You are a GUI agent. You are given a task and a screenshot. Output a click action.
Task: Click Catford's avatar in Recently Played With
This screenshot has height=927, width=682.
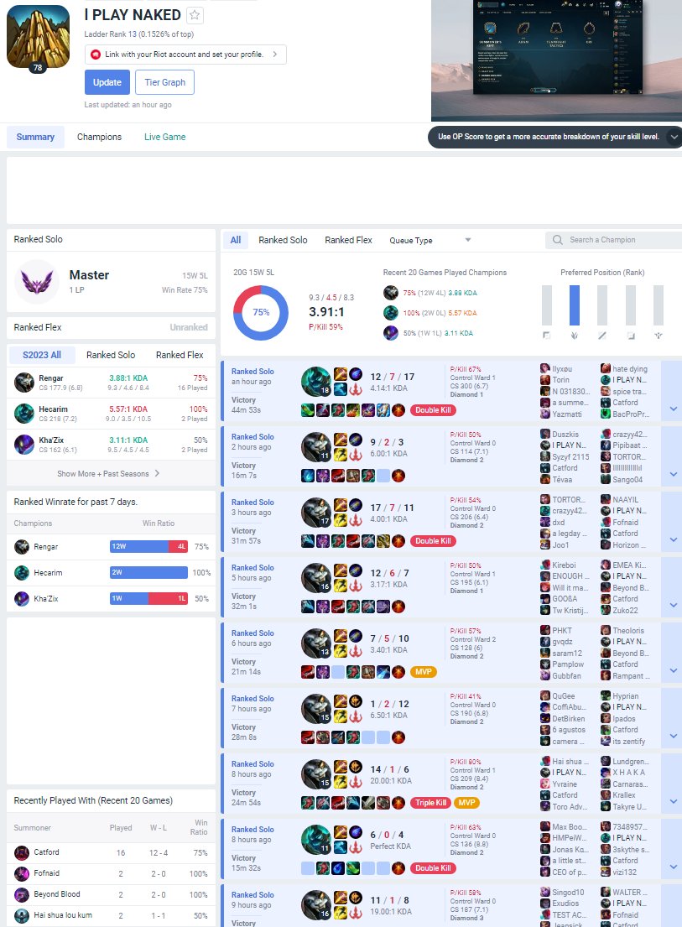point(22,852)
